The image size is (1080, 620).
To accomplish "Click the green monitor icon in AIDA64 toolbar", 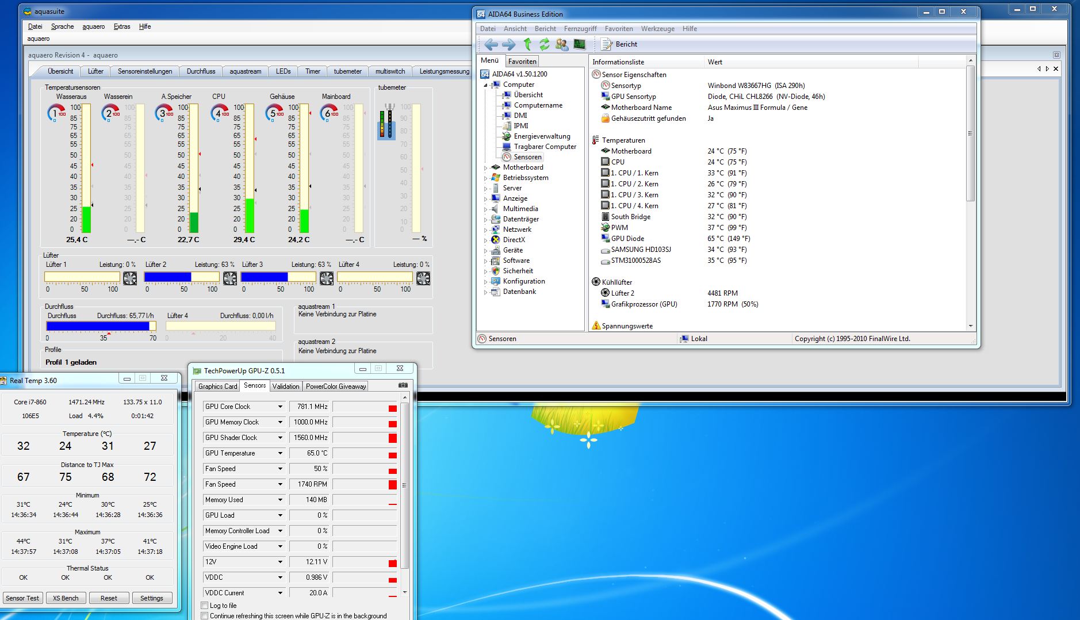I will coord(580,44).
